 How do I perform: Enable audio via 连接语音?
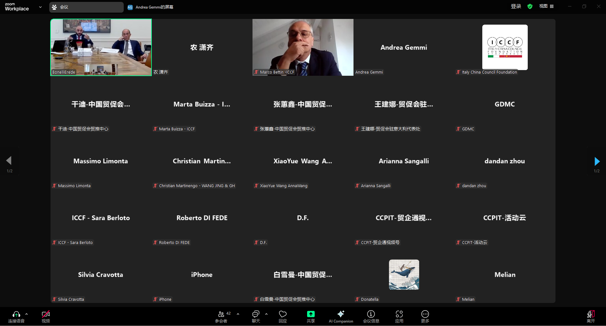16,317
